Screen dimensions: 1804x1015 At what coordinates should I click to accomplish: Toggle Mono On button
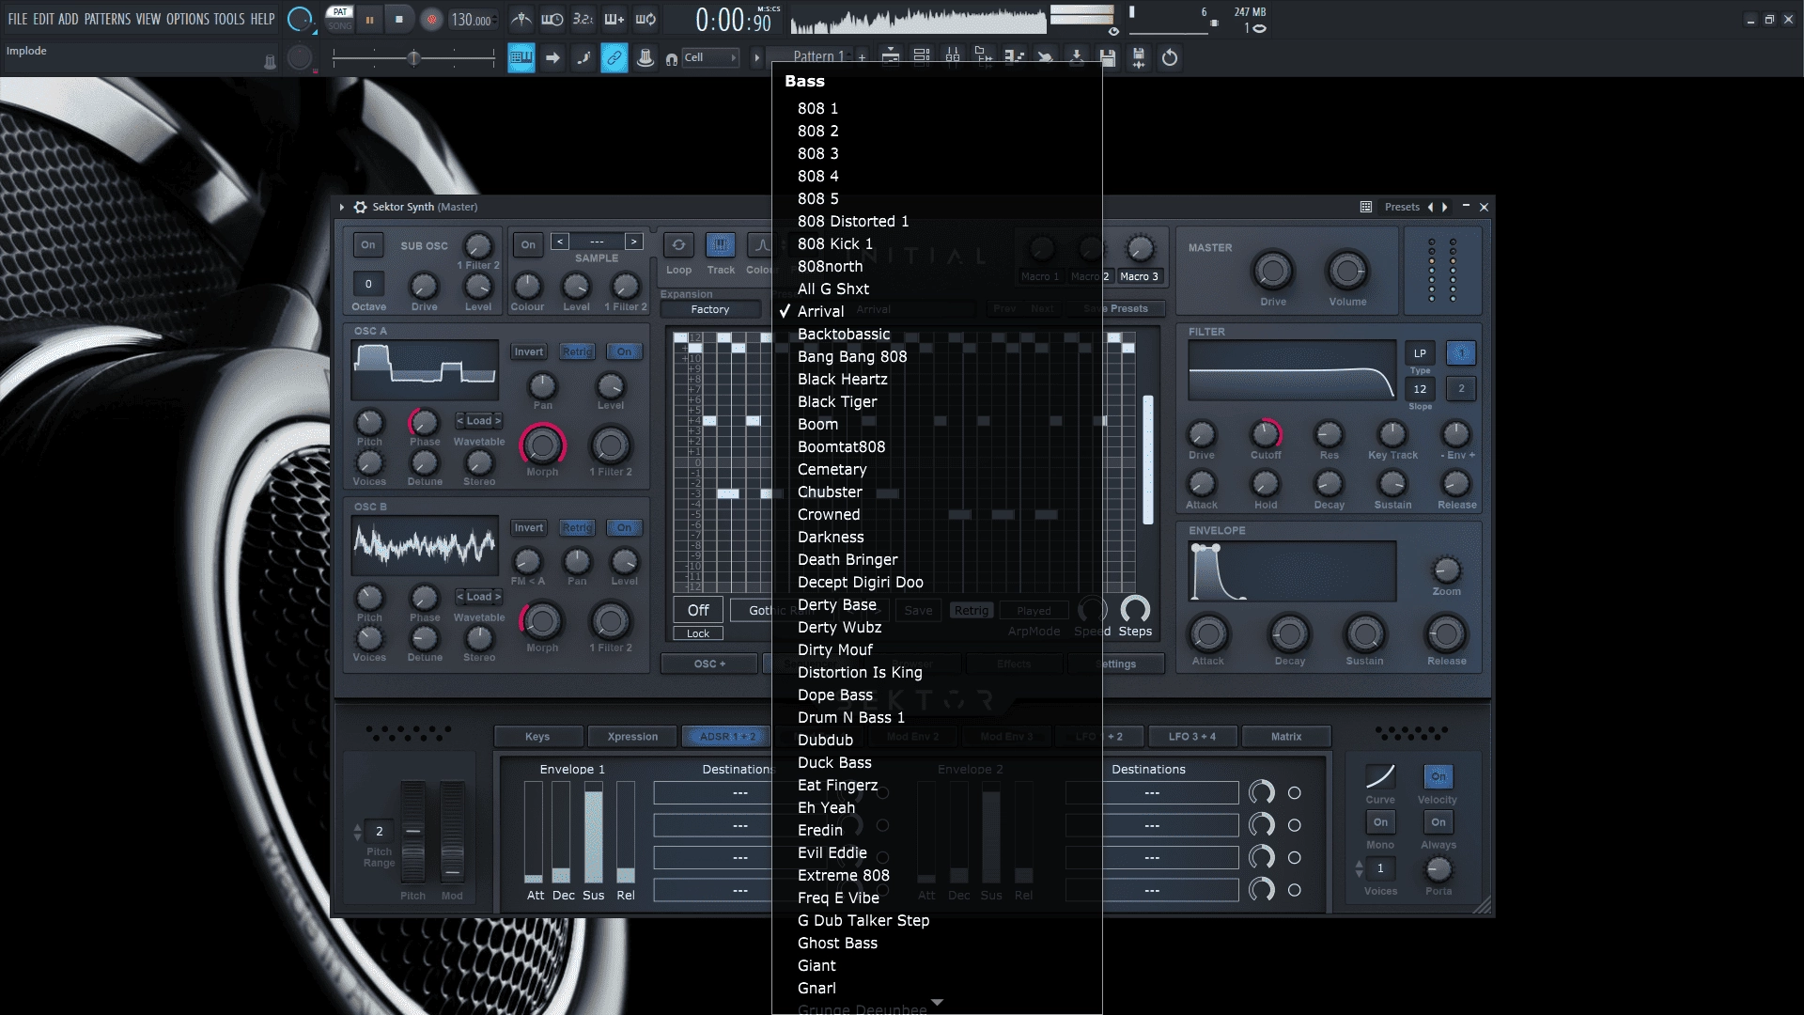(1380, 822)
